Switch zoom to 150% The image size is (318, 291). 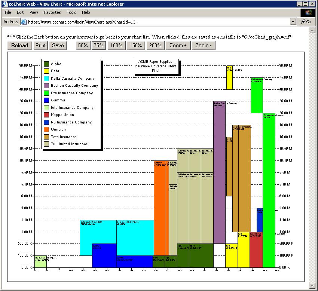136,45
